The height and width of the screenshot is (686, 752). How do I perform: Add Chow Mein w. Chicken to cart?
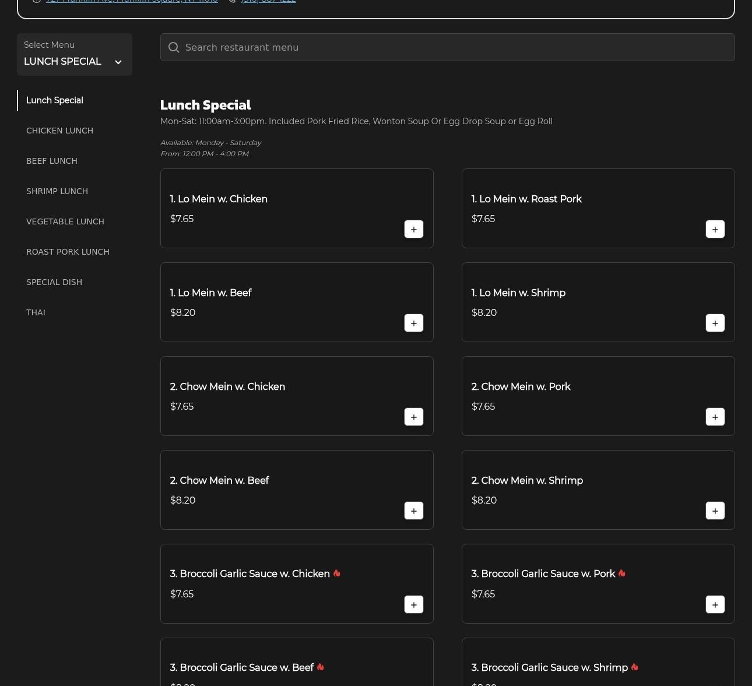coord(413,417)
